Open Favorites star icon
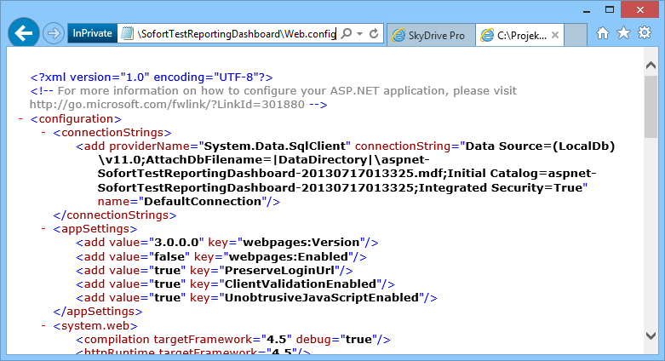This screenshot has height=361, width=665. 623,34
